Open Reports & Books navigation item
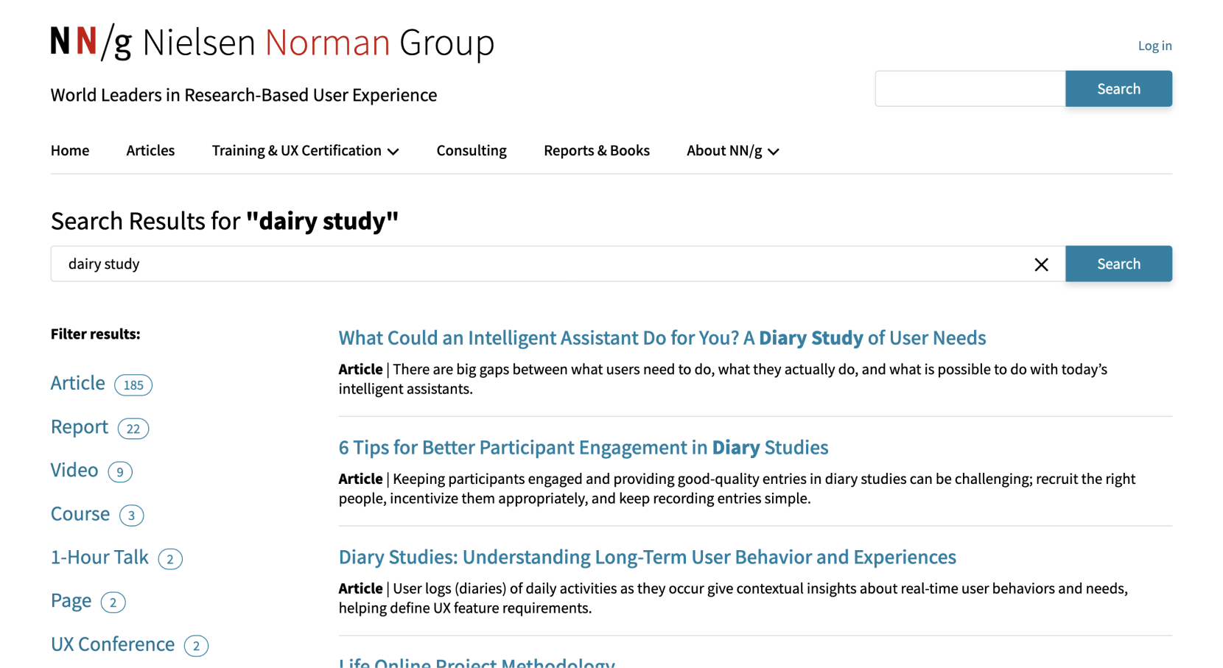Image resolution: width=1223 pixels, height=668 pixels. click(596, 150)
